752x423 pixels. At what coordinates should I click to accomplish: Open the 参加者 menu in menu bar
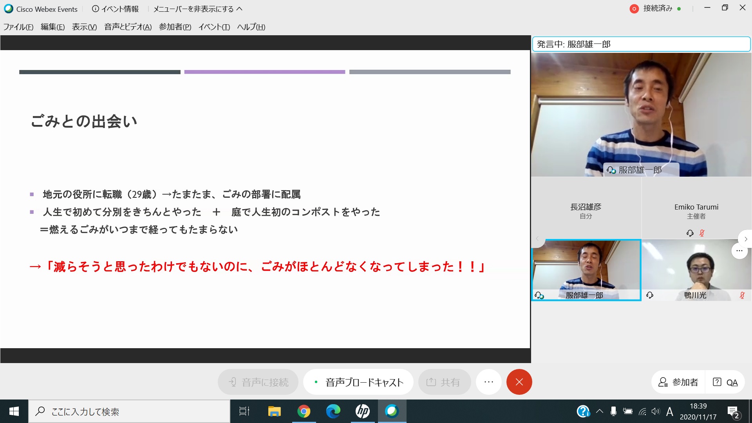[175, 27]
